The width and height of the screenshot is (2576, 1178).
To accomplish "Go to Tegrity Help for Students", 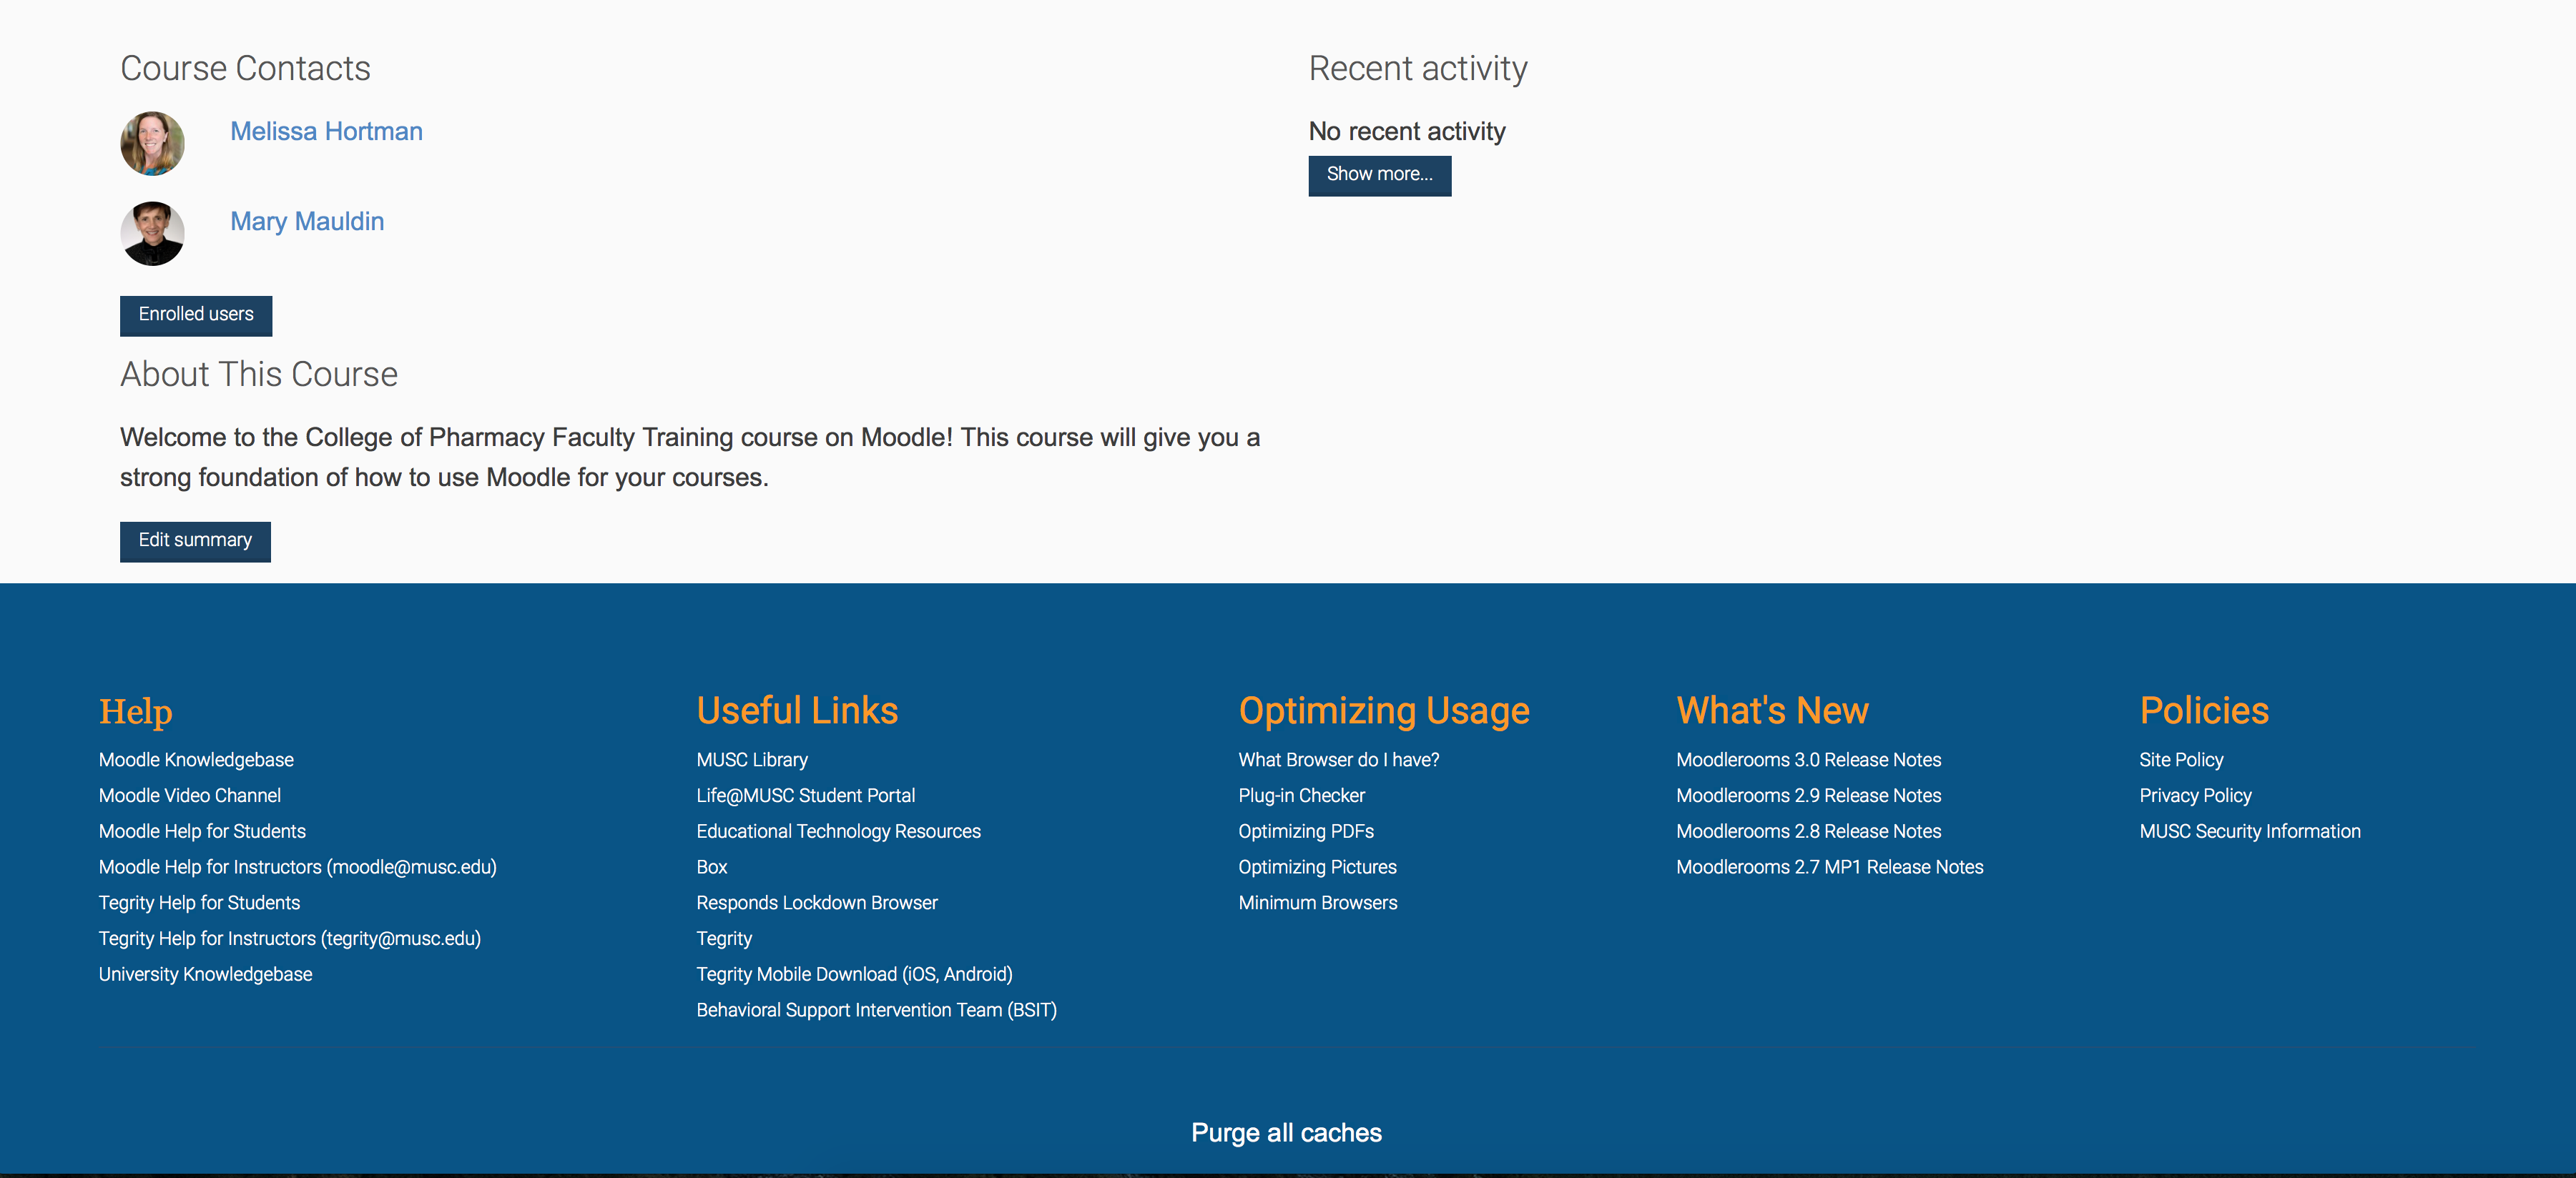I will pyautogui.click(x=199, y=902).
